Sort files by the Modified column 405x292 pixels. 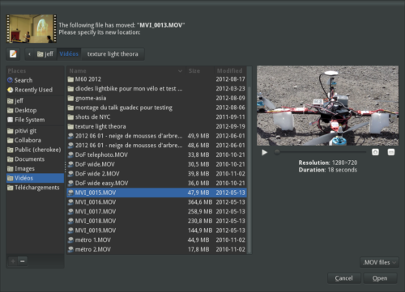(x=230, y=70)
